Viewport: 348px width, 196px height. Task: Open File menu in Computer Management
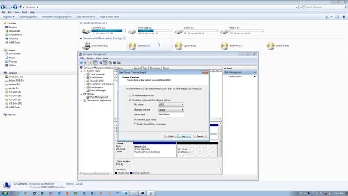click(82, 58)
